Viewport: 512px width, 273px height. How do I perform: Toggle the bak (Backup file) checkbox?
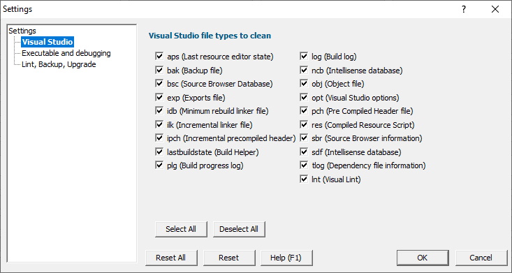point(159,71)
